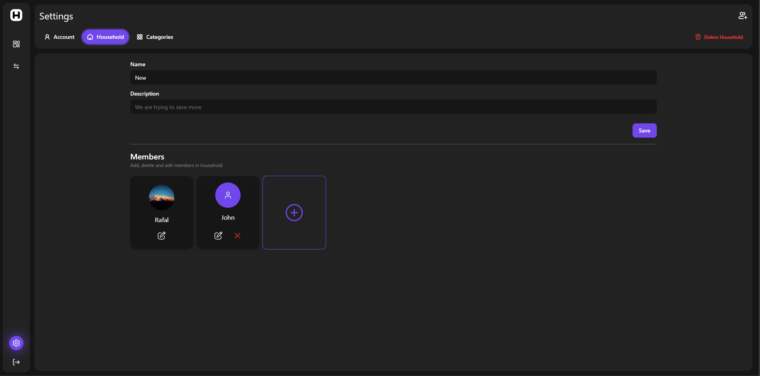This screenshot has width=760, height=376.
Task: Click the Delete Household button
Action: point(719,37)
